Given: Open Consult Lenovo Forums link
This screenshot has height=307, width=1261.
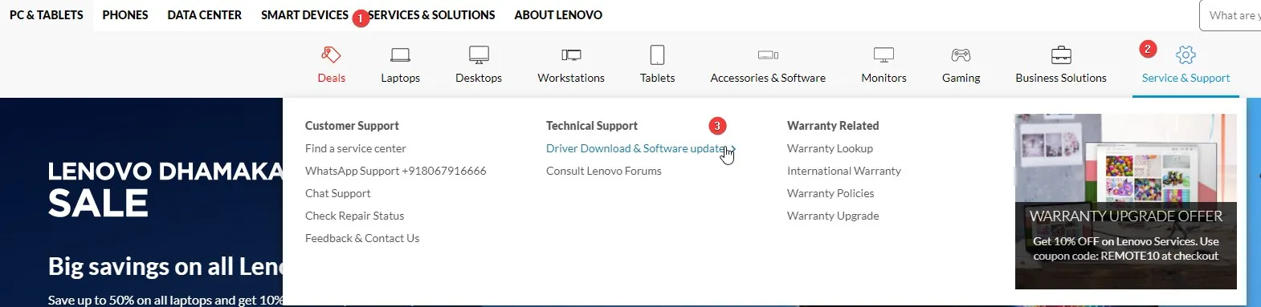Looking at the screenshot, I should pyautogui.click(x=604, y=171).
